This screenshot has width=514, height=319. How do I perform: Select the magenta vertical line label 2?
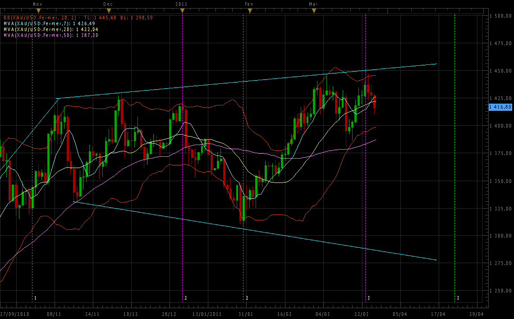click(185, 298)
